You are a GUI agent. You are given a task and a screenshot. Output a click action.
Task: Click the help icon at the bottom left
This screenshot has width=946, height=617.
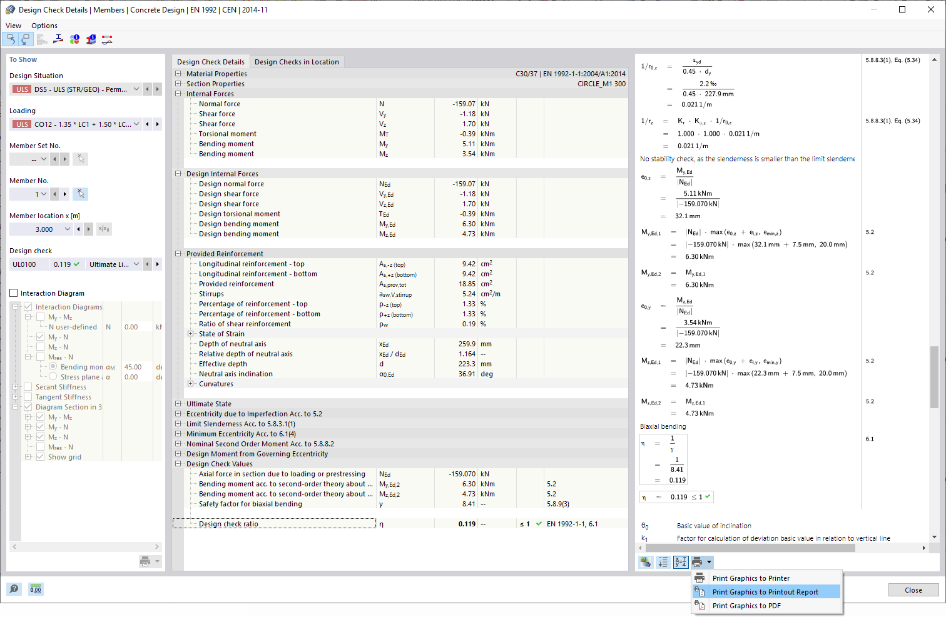[x=14, y=589]
